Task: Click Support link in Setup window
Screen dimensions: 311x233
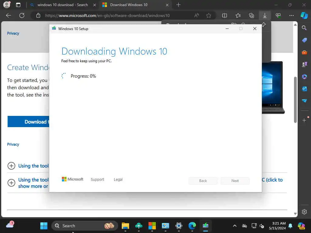Action: point(97,180)
